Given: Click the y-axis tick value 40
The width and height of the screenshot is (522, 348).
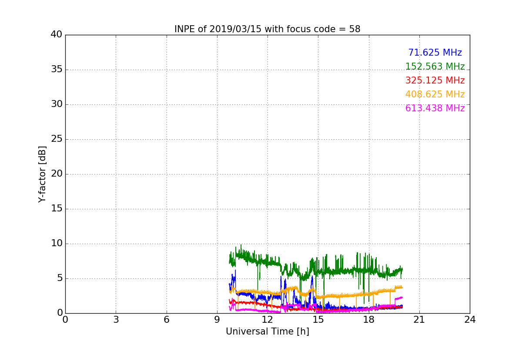Looking at the screenshot, I should click(x=57, y=35).
